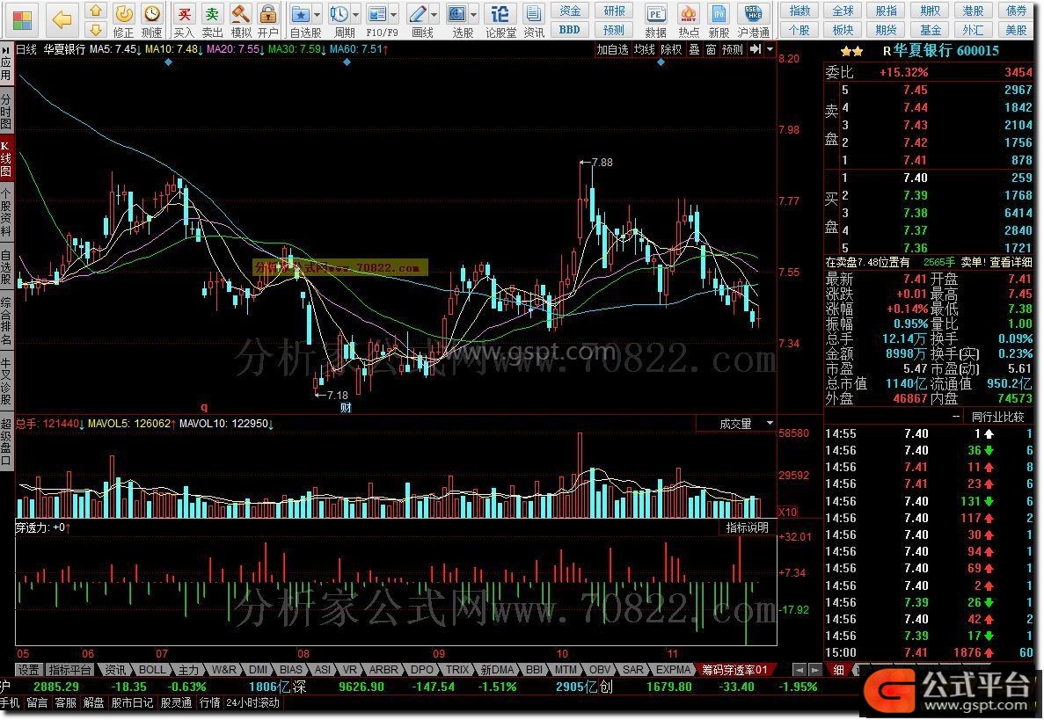Screen dimensions: 1044x720
Task: Open the 指标说明 indicator description
Action: coord(747,527)
